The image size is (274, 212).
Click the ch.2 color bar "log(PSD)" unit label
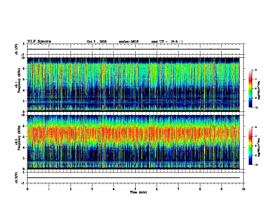tap(259, 147)
